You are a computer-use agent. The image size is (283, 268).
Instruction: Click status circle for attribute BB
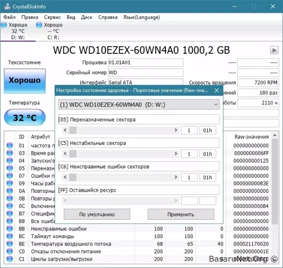10,228
